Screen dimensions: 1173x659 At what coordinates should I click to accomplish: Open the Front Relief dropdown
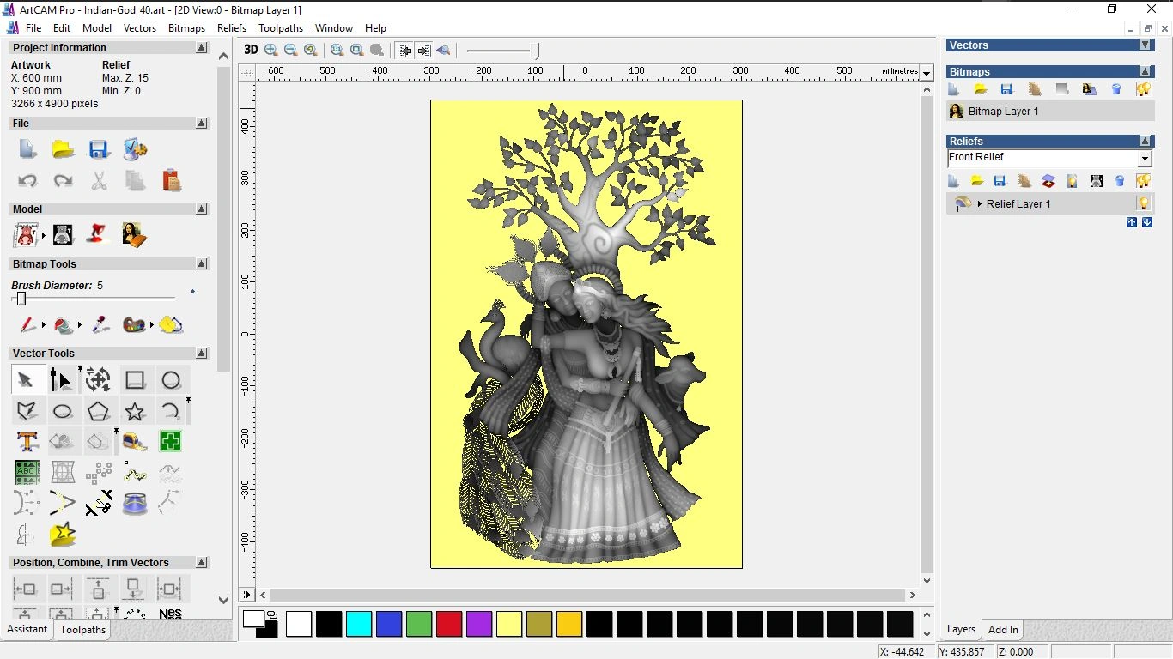pyautogui.click(x=1144, y=159)
